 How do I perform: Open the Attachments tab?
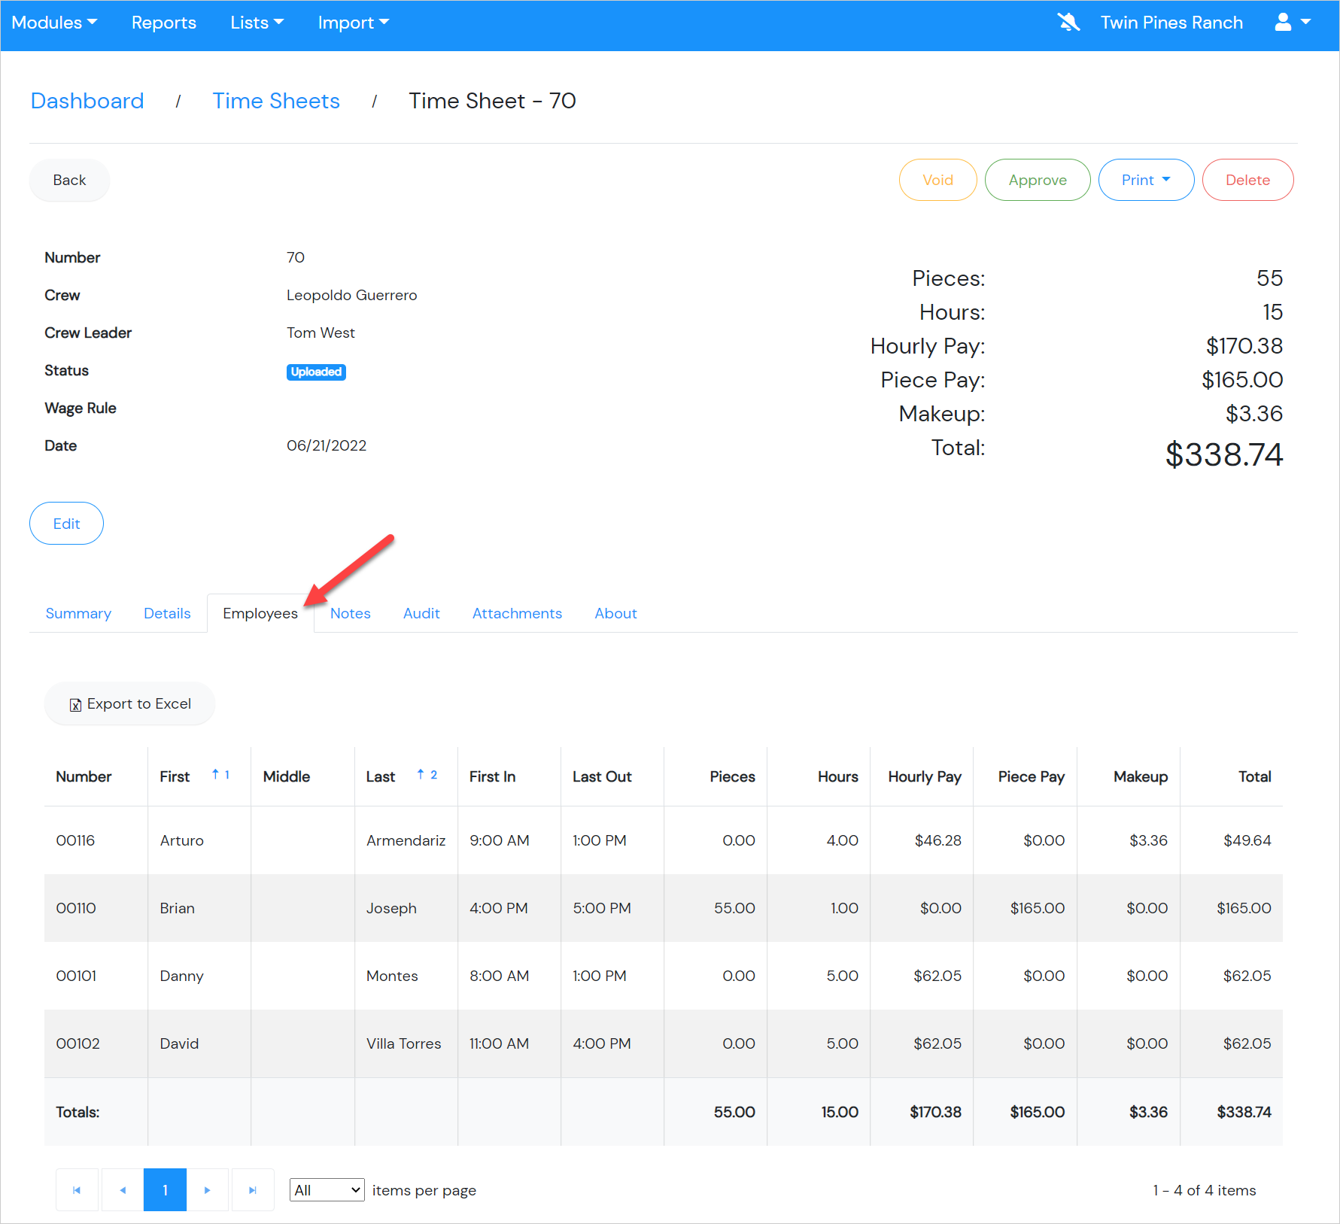[517, 613]
